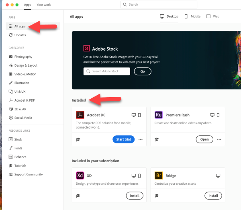Install XD

[x=135, y=196]
